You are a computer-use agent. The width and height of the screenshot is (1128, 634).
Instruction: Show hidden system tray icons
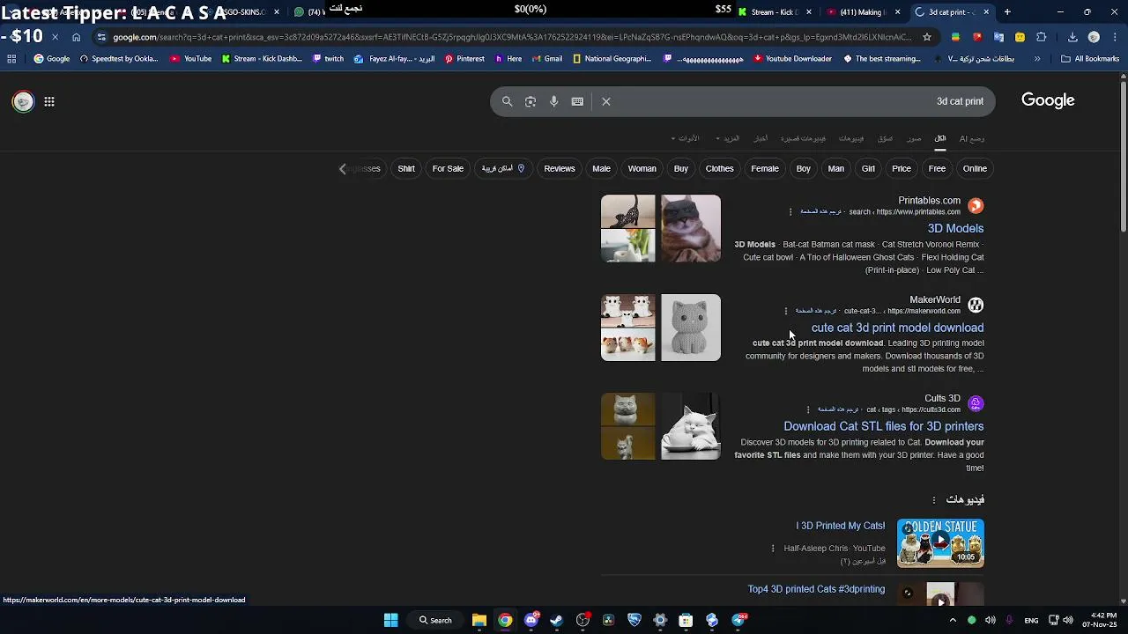point(953,620)
